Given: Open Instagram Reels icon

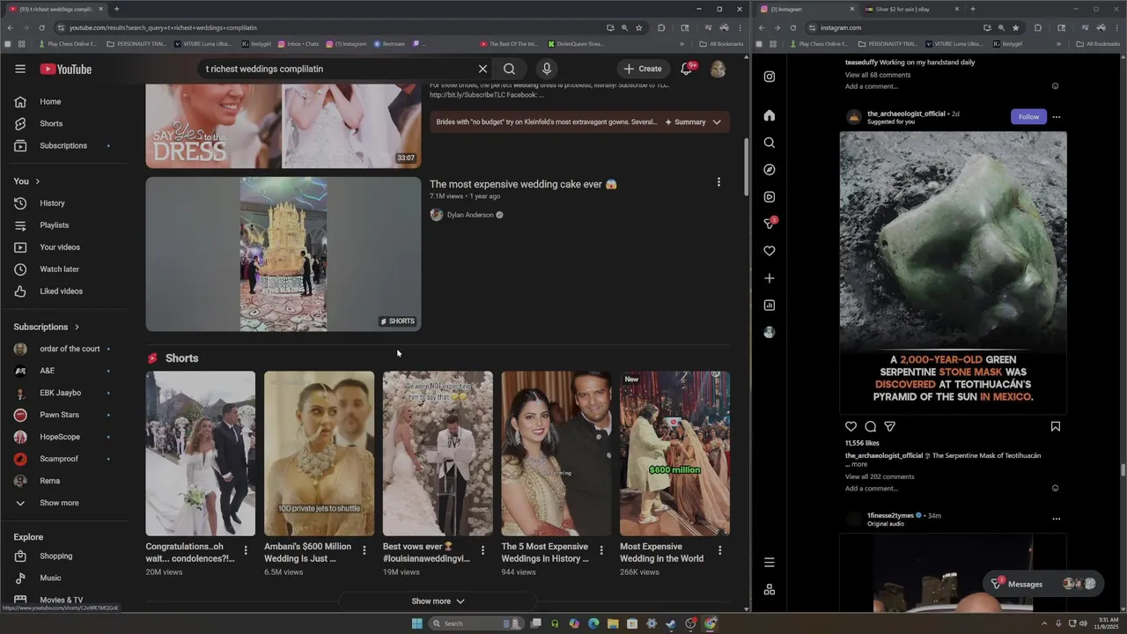Looking at the screenshot, I should coord(770,197).
